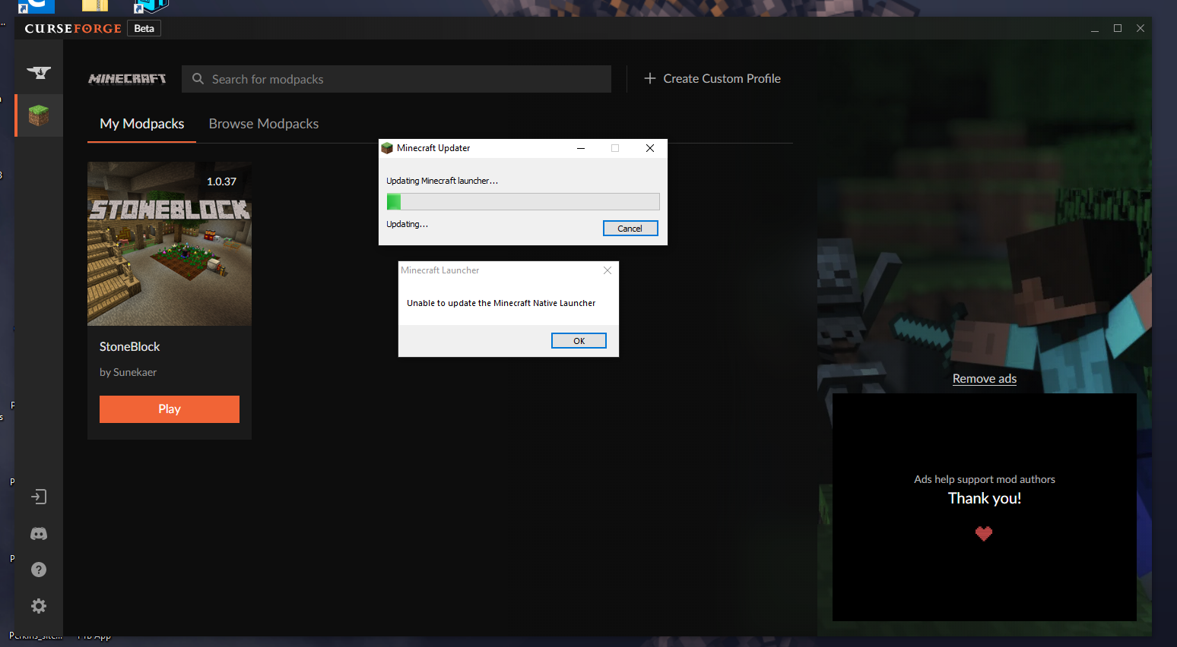Click the blue cube desktop shortcut icon
Viewport: 1177px width, 647px height.
(x=150, y=6)
